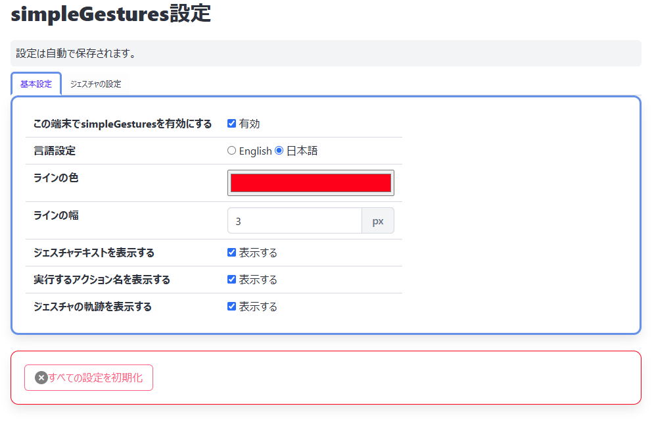Switch to the 基本設定 tab

pos(36,84)
